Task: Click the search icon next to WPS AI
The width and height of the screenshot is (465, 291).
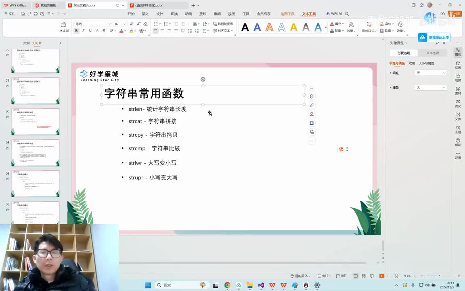Action: [347, 14]
